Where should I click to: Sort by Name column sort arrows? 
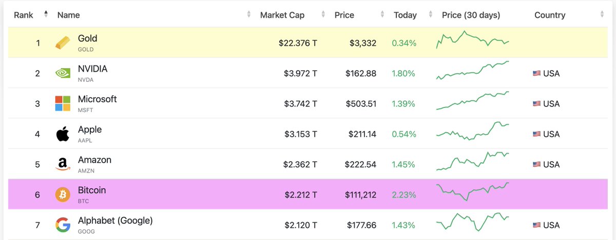tap(249, 15)
